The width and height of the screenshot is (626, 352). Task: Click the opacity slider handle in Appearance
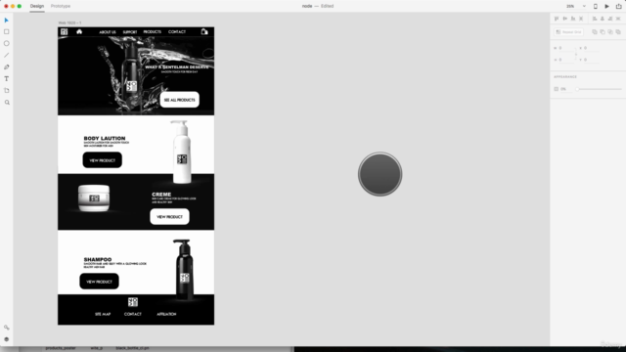pyautogui.click(x=577, y=89)
